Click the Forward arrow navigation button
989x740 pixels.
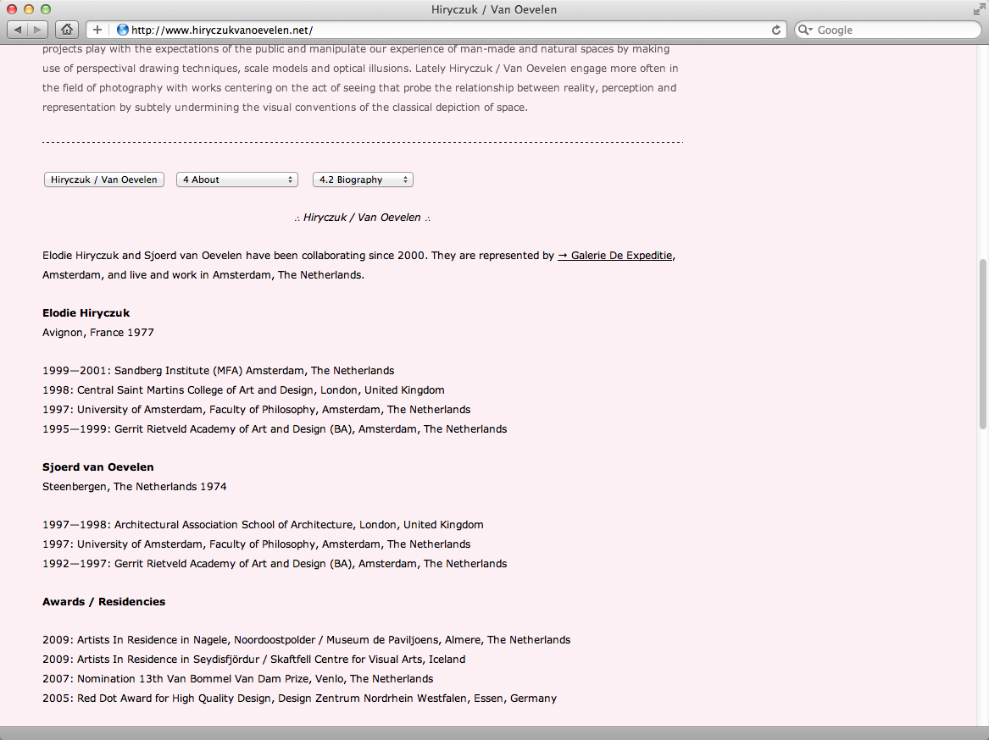point(39,30)
